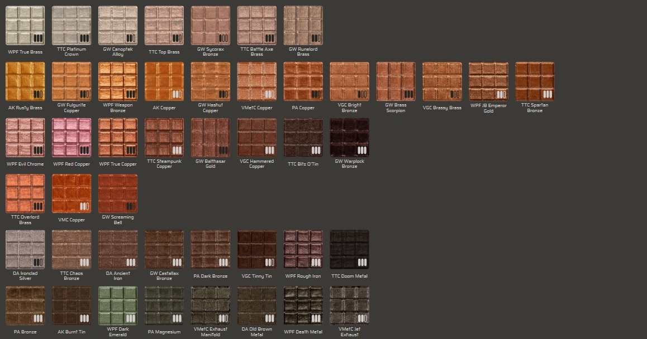Select the WPF Evil Chrome swatch
This screenshot has height=339, width=647.
[x=25, y=138]
